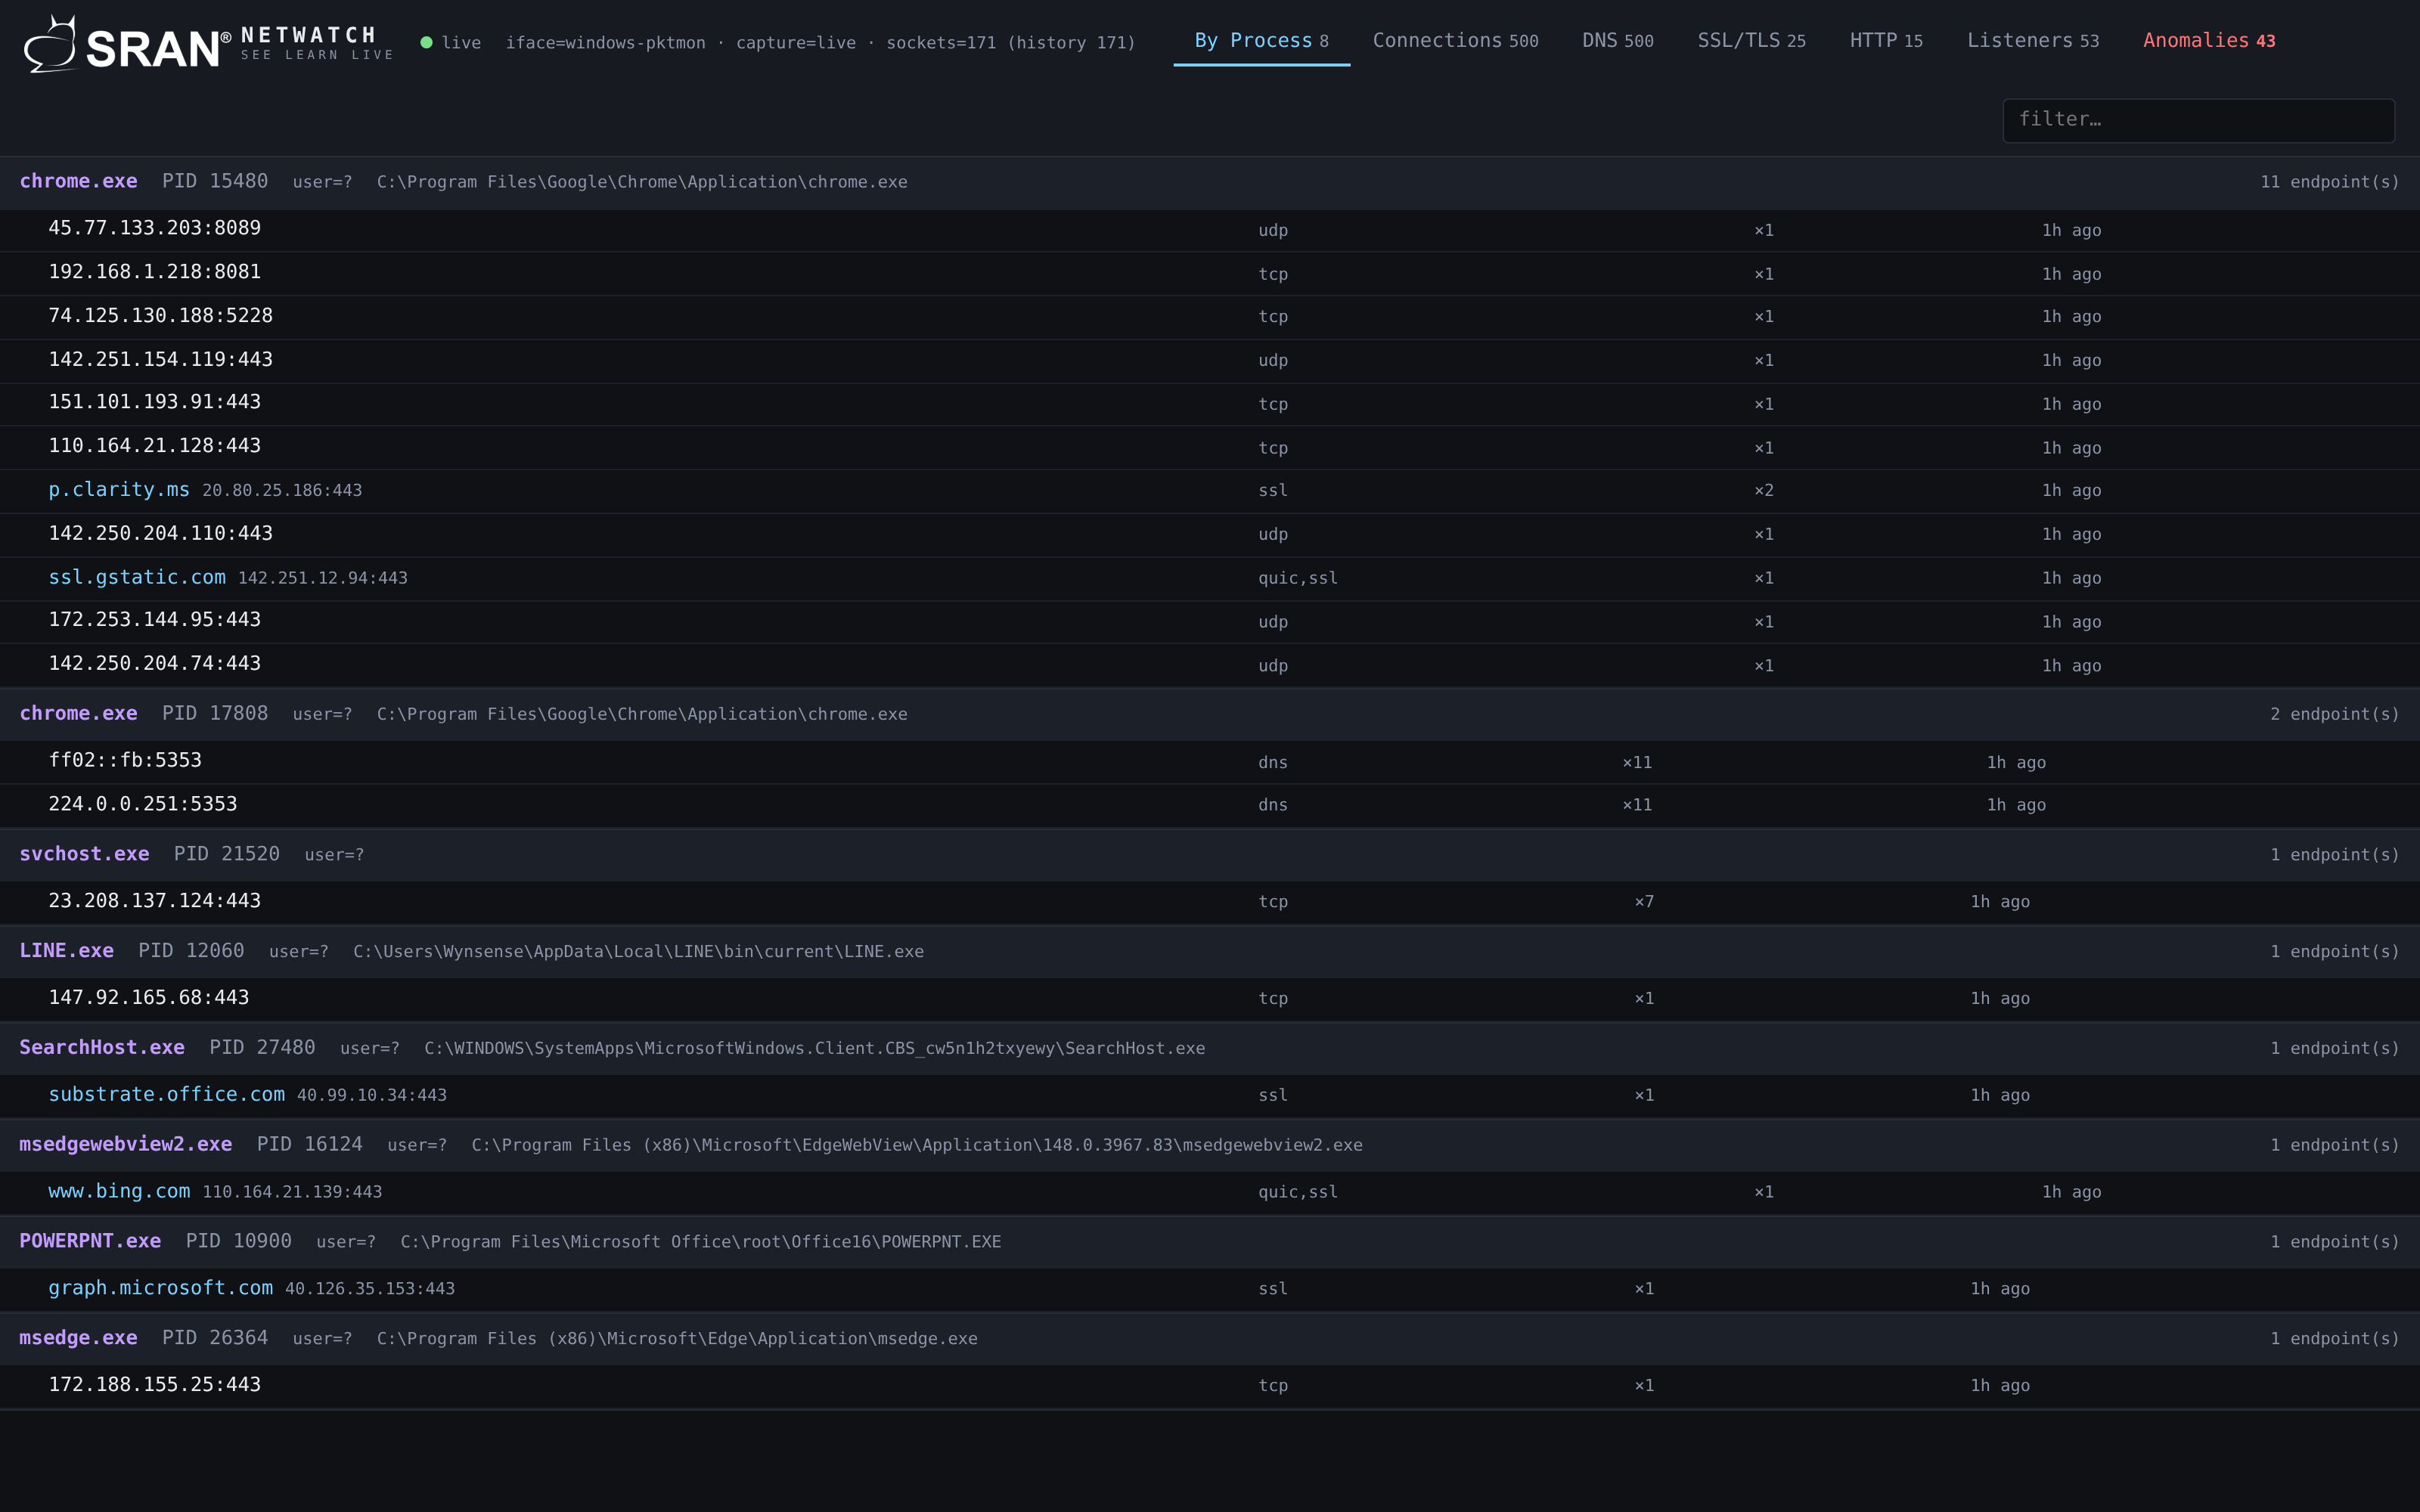Screen dimensions: 2420x1512
Task: Open the Connections tab
Action: coord(1455,41)
